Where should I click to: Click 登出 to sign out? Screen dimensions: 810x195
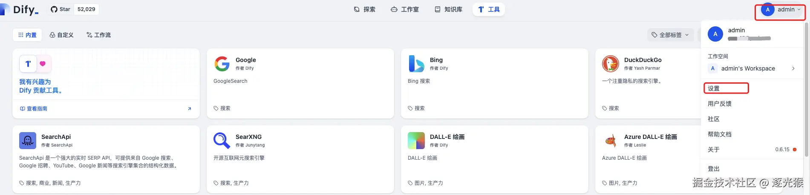click(x=714, y=169)
